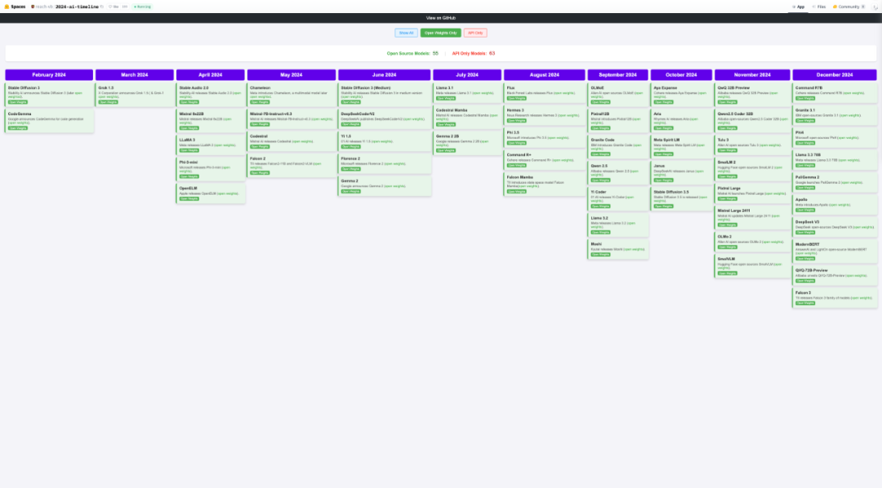Open the View on GitHub link
The image size is (882, 488).
click(440, 18)
